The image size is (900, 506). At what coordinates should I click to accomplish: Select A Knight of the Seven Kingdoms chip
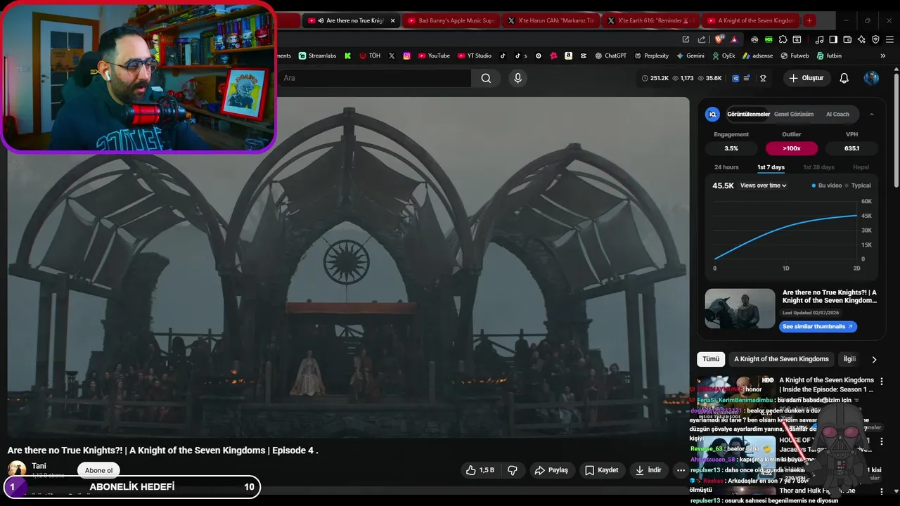pyautogui.click(x=781, y=359)
